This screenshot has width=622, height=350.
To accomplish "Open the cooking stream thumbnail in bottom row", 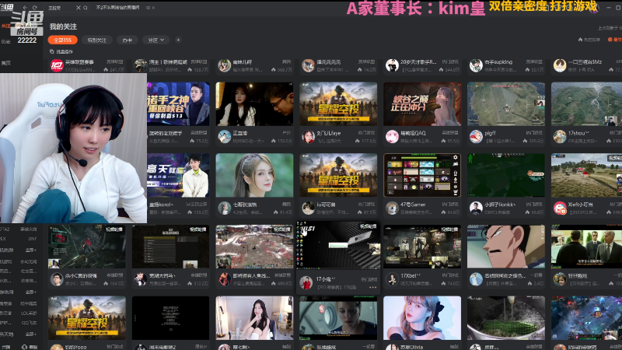I will [506, 318].
